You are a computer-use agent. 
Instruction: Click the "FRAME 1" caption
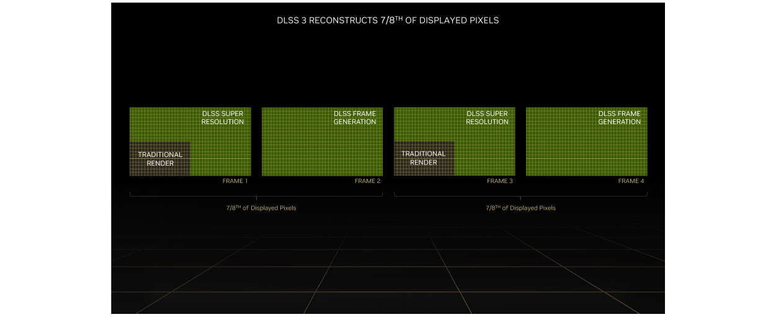(235, 181)
